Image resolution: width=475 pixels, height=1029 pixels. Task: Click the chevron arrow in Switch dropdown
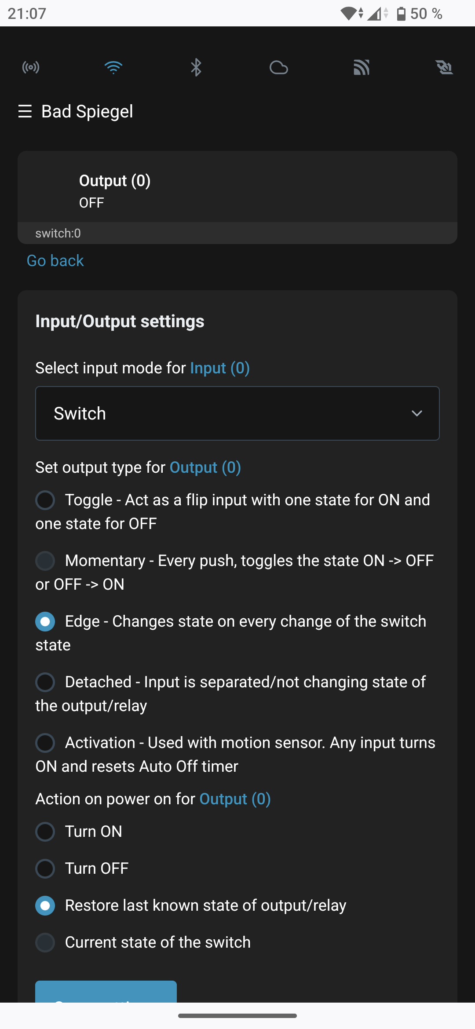pyautogui.click(x=417, y=413)
